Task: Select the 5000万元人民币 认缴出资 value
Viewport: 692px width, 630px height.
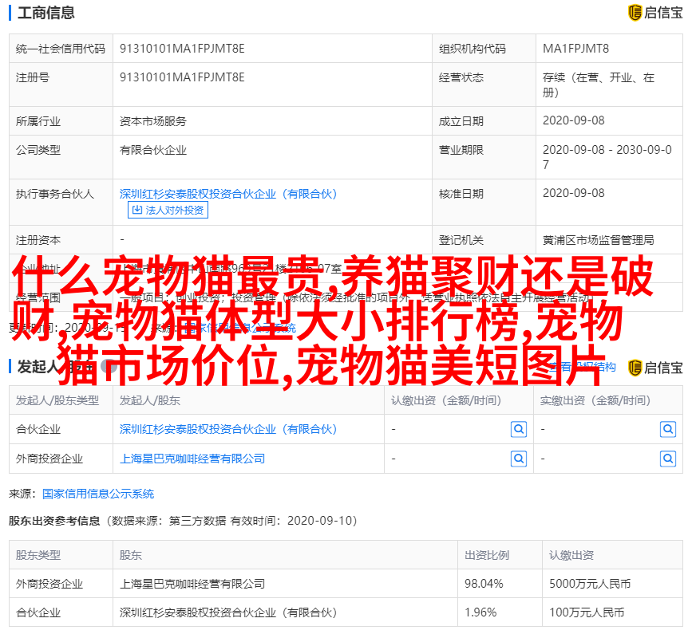Action: tap(590, 585)
